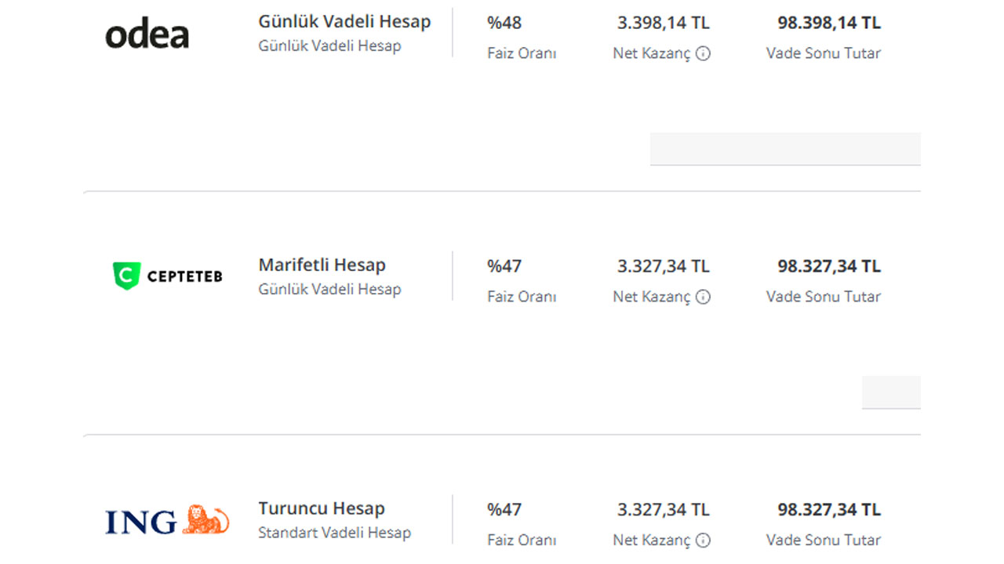This screenshot has height=564, width=1004.
Task: Open the Turuncu Hesap product title
Action: click(x=322, y=508)
